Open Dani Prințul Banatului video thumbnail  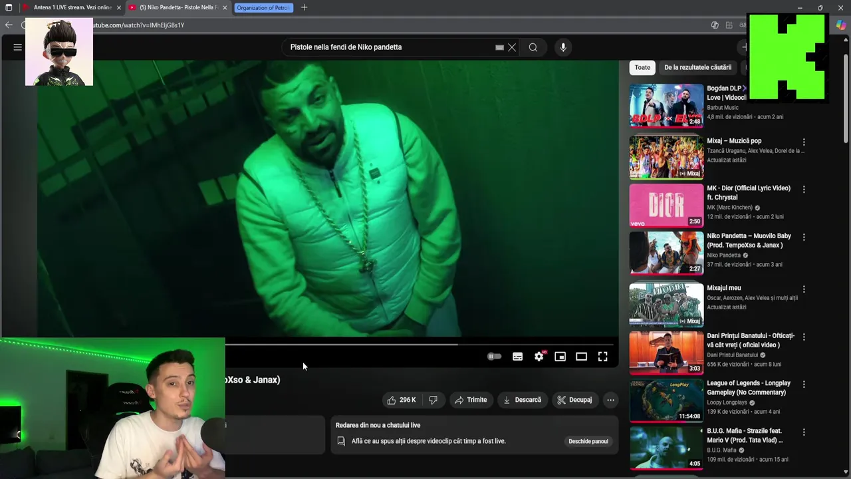pos(666,353)
